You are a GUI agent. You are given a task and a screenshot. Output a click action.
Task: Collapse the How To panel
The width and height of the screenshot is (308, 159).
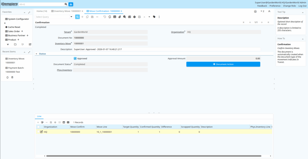coord(303,39)
